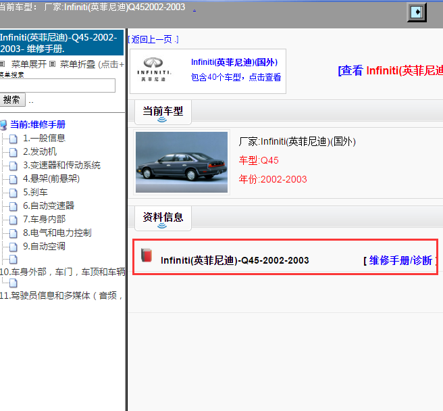Click page icon for 6.自动变速器

point(14,206)
